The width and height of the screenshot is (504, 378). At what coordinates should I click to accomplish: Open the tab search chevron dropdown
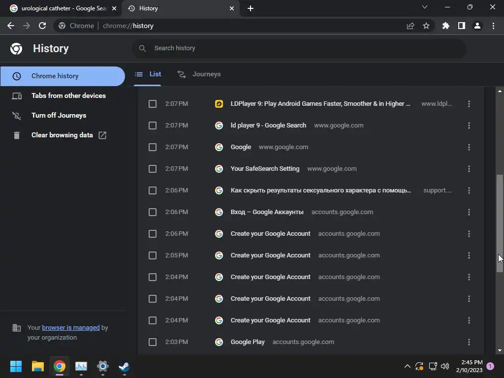(425, 7)
